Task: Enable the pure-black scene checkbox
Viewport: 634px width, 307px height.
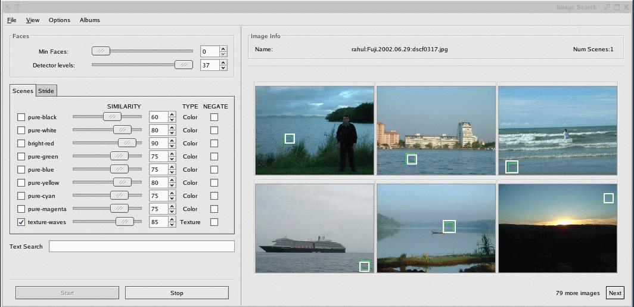Action: (x=21, y=117)
